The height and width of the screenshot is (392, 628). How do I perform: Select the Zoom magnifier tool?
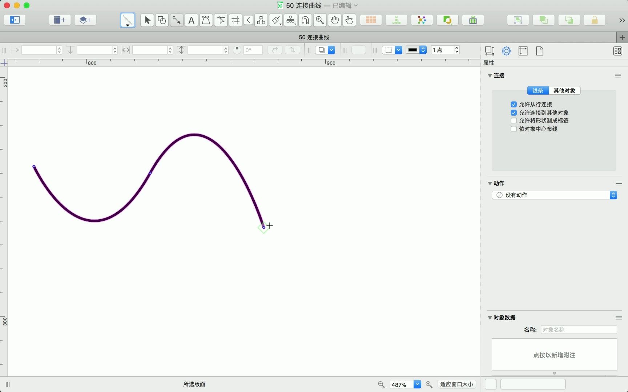[320, 20]
